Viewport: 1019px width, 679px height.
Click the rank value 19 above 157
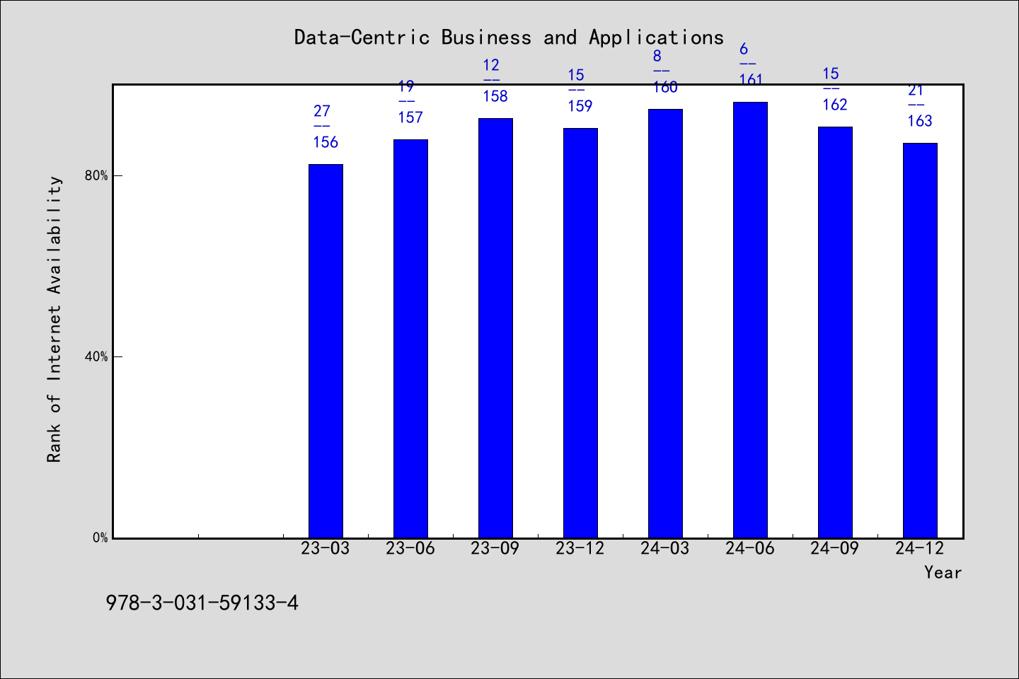coord(406,86)
